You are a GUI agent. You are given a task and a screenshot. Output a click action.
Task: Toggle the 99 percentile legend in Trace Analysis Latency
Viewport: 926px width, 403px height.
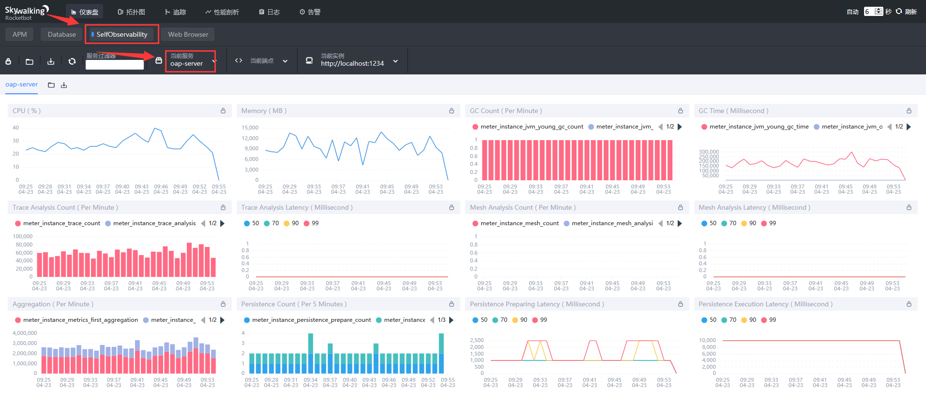pos(311,223)
